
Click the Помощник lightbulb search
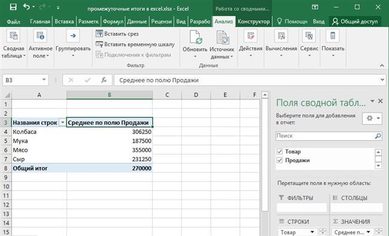[x=292, y=22]
